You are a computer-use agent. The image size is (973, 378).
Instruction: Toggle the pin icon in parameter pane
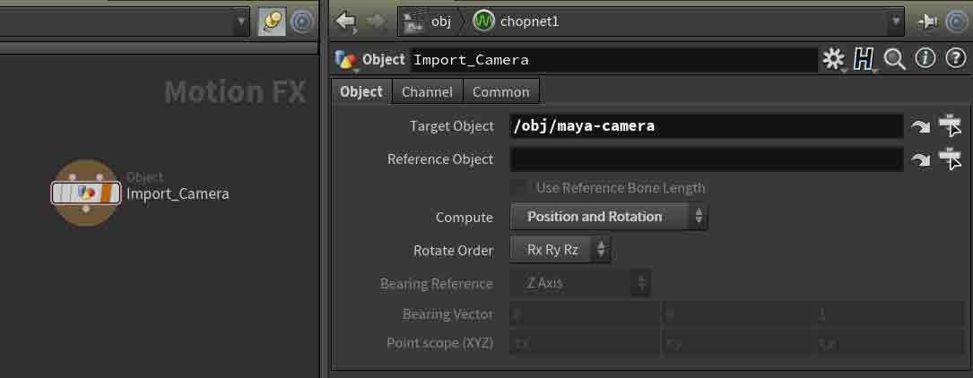point(927,21)
